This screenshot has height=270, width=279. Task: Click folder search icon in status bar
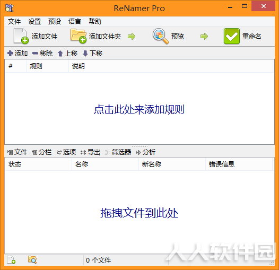coord(32,260)
